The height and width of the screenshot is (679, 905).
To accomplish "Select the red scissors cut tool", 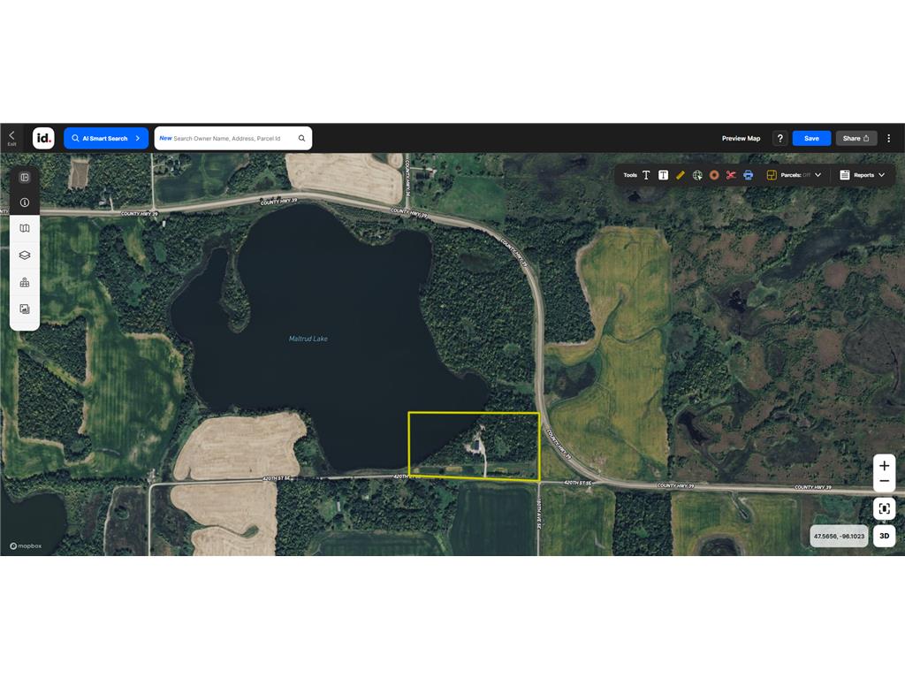I will 731,175.
